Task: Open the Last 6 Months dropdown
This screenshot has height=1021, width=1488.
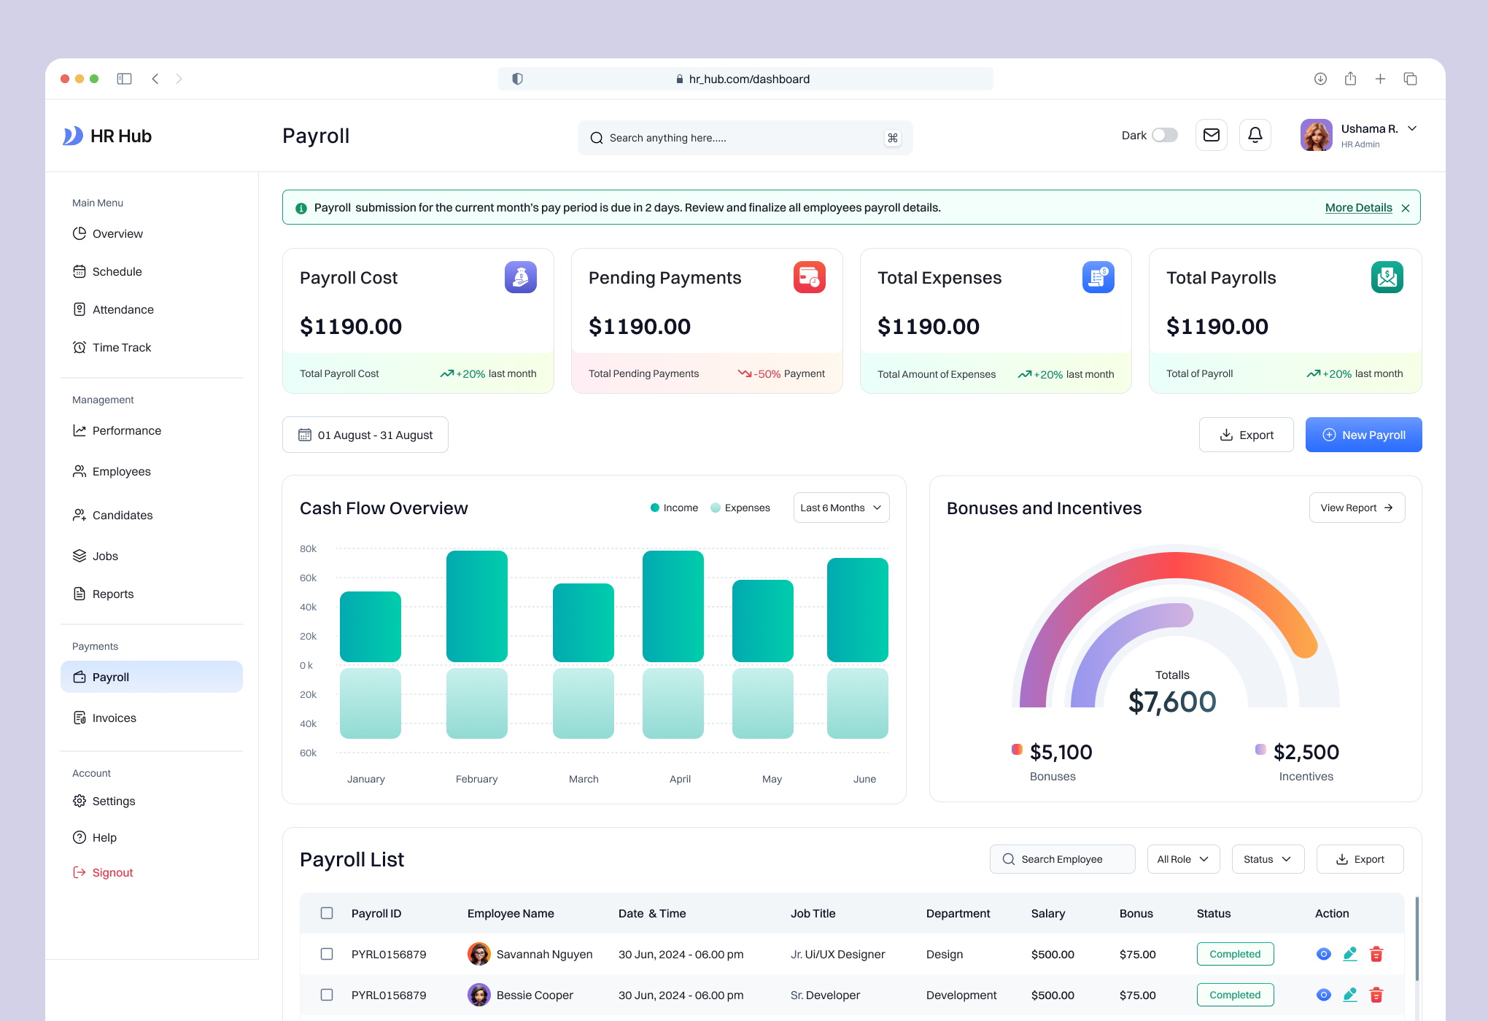Action: point(840,508)
